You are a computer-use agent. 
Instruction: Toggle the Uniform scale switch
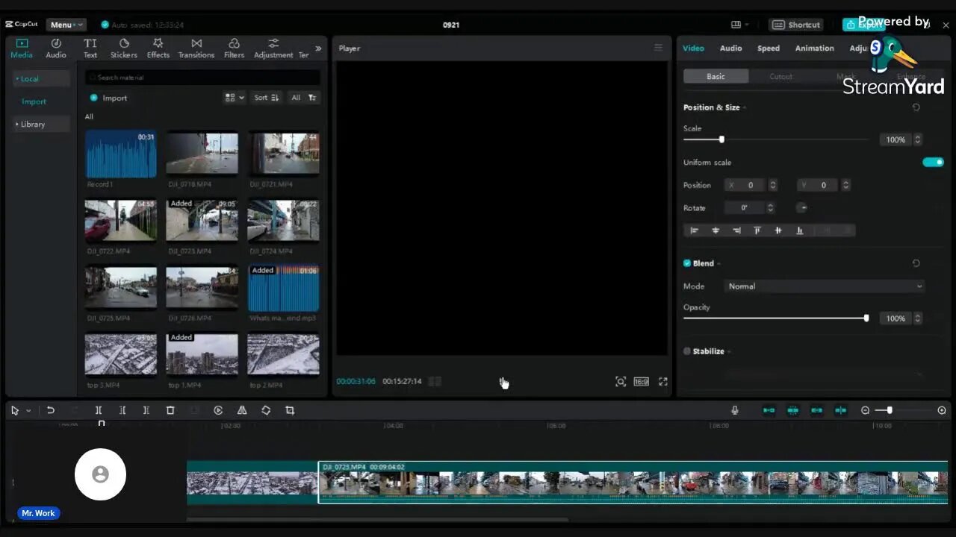click(933, 162)
